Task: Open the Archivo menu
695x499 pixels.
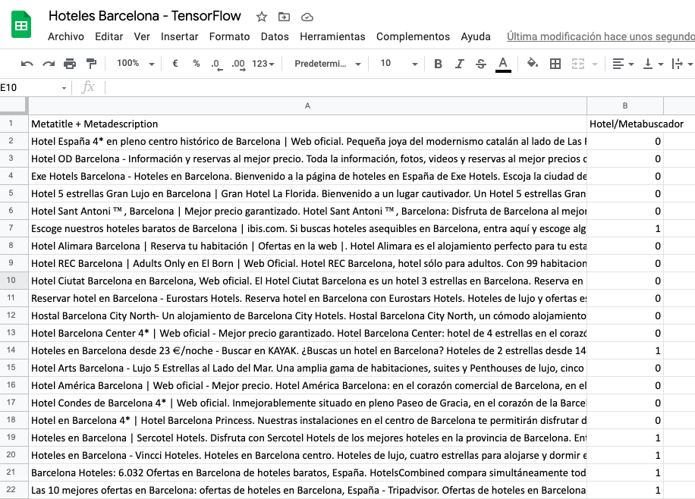Action: (65, 37)
